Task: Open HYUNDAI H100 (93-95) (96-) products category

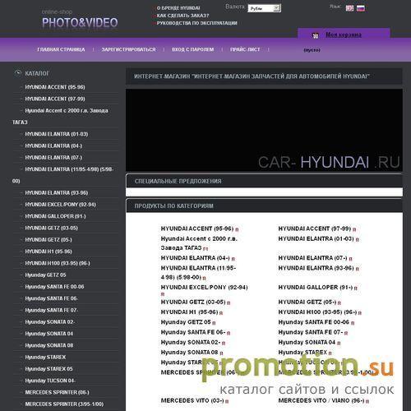Action: tap(317, 312)
